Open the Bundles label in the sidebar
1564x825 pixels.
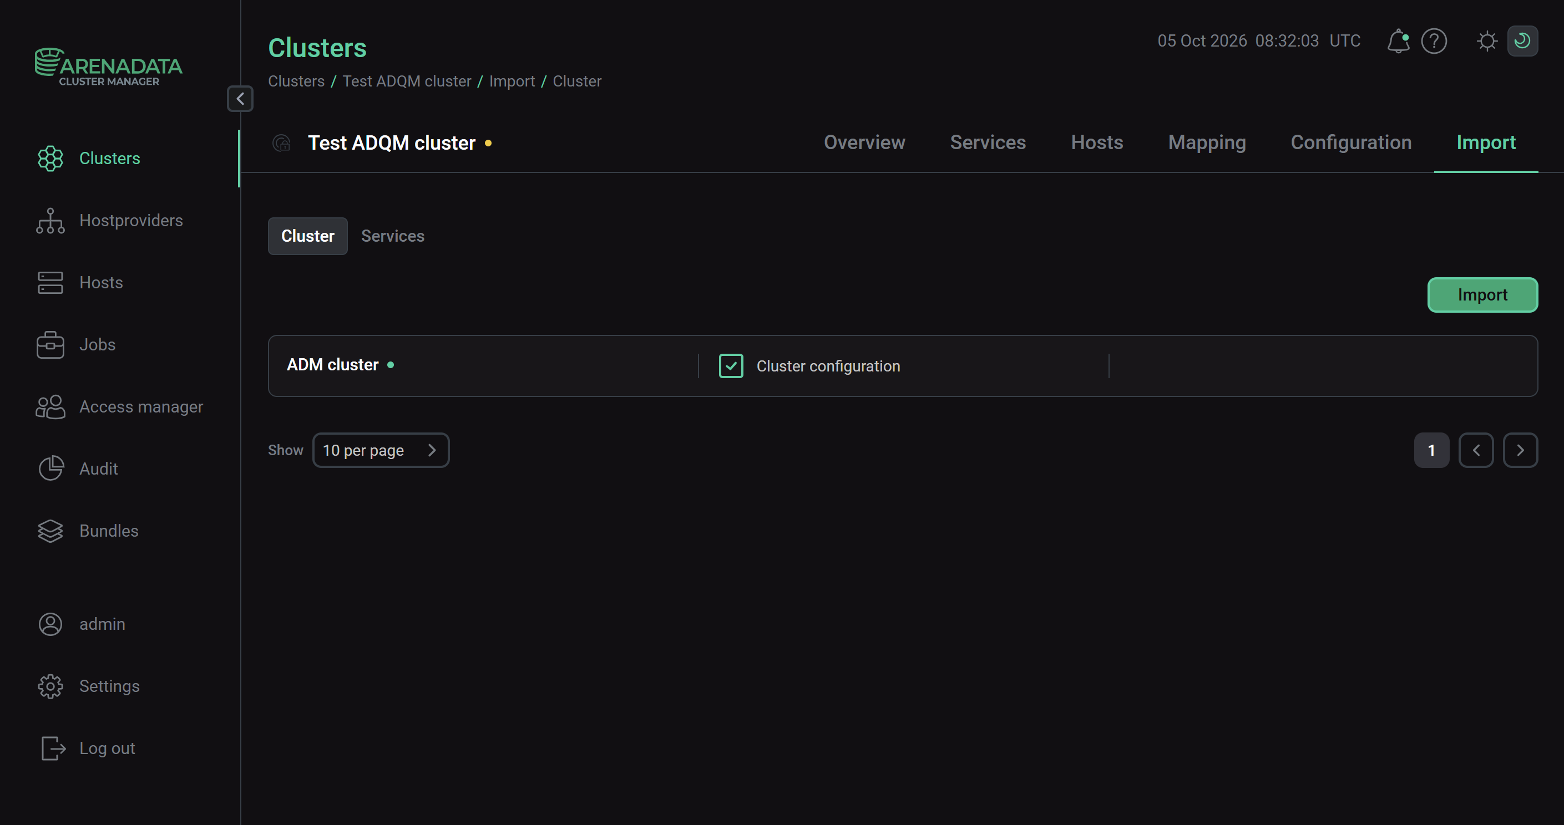pos(109,531)
